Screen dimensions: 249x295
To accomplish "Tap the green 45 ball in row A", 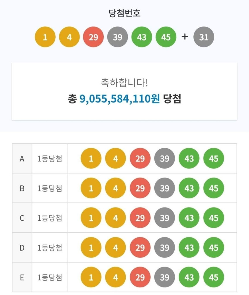I will click(214, 158).
